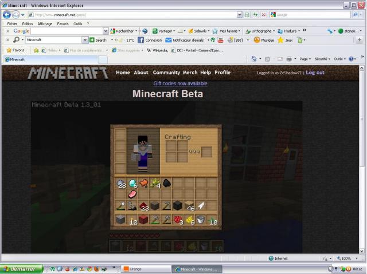Pick up the stack of 46 planks
This screenshot has height=274, width=367.
coord(190,207)
